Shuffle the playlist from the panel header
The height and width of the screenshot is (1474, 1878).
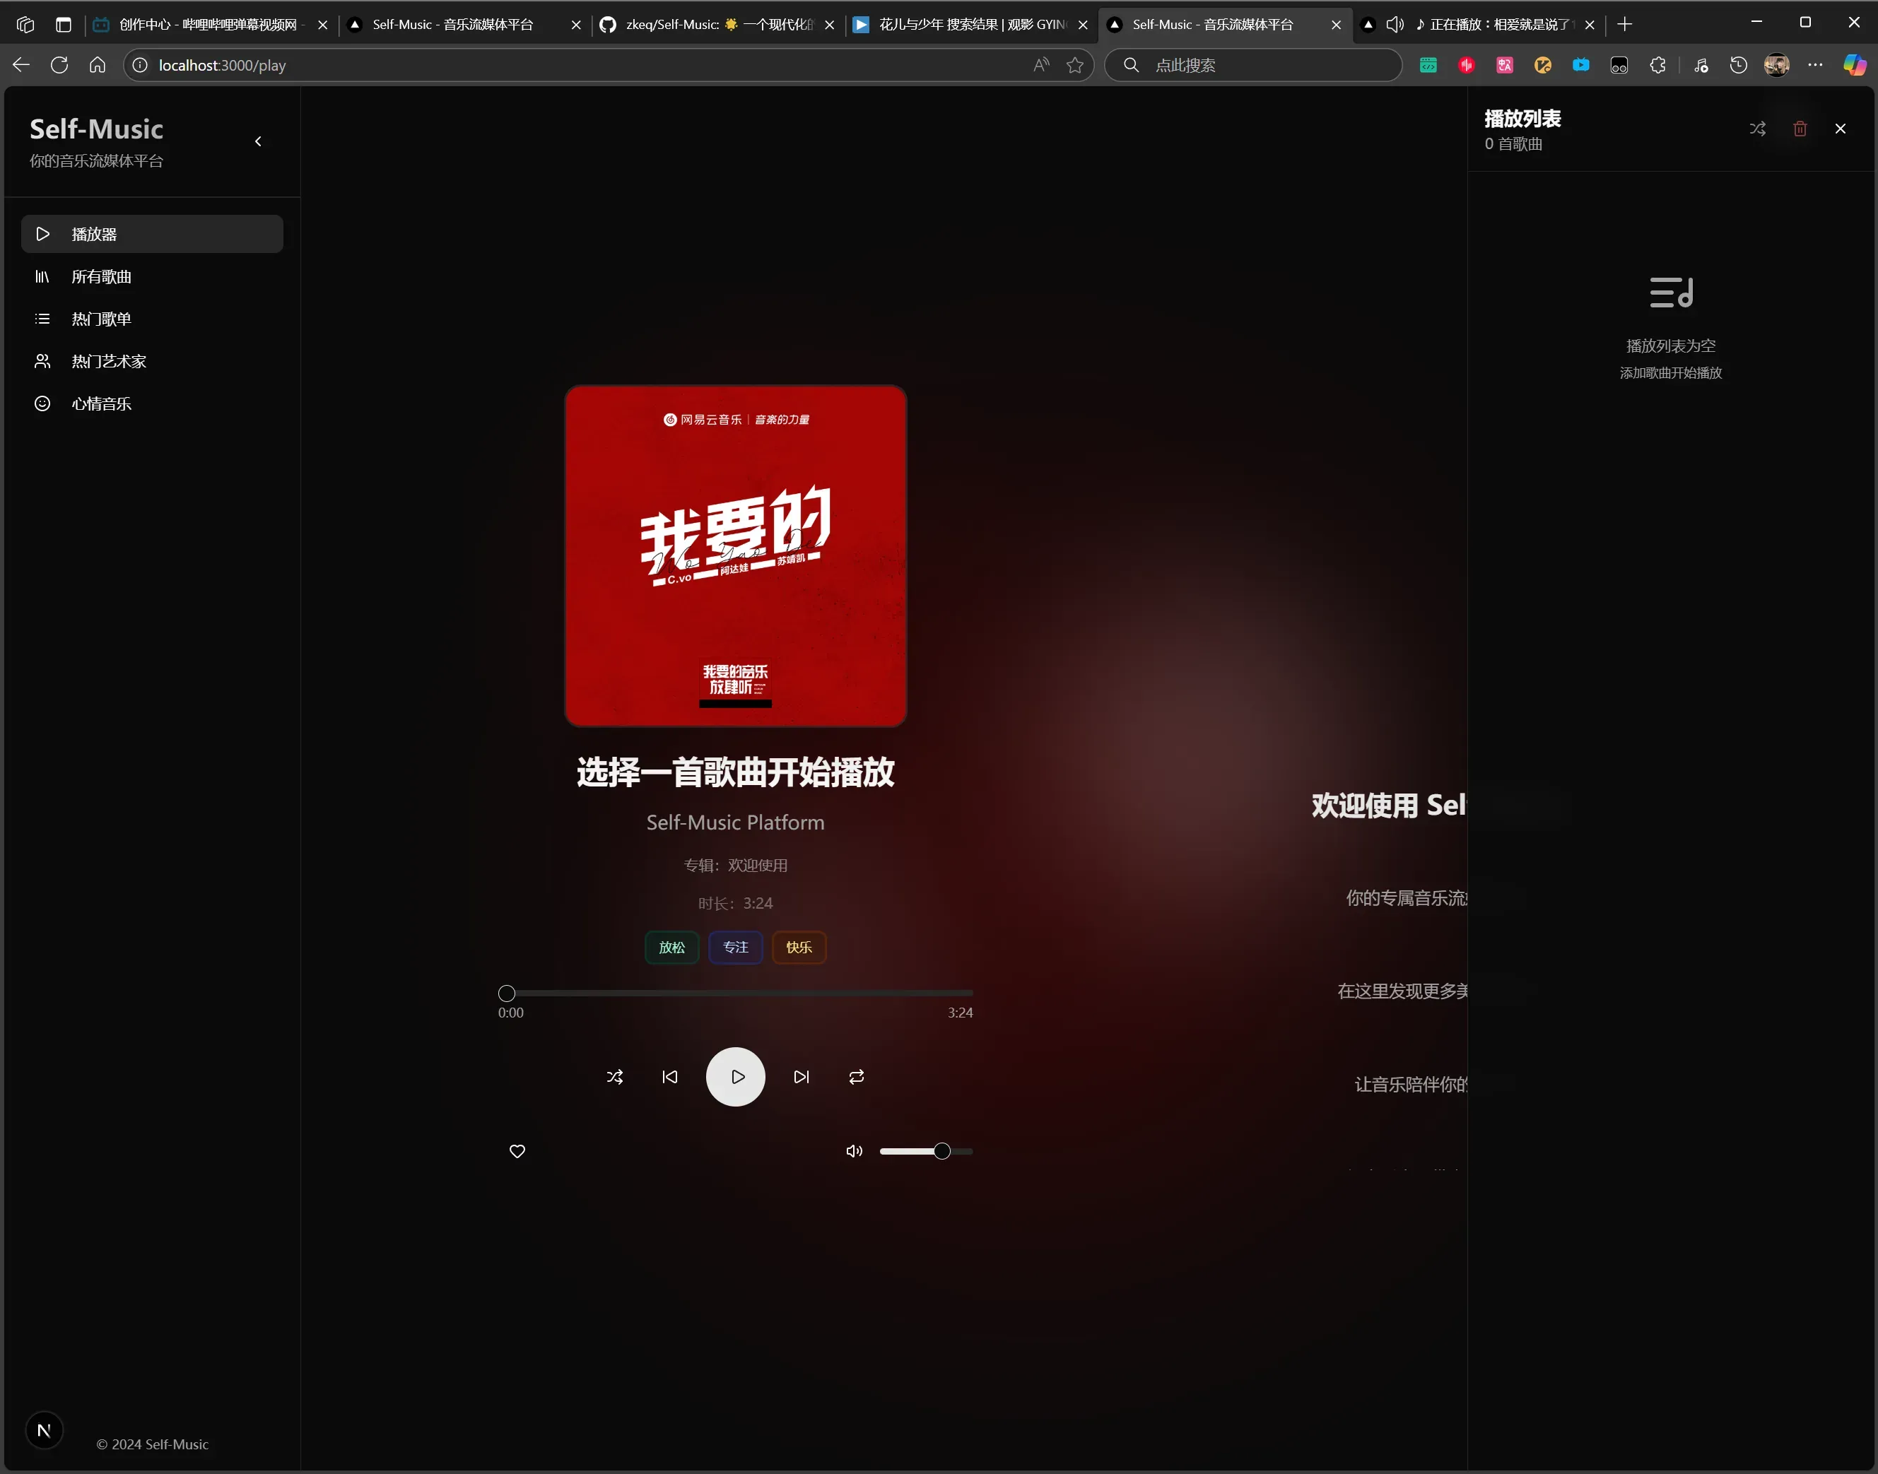tap(1757, 129)
